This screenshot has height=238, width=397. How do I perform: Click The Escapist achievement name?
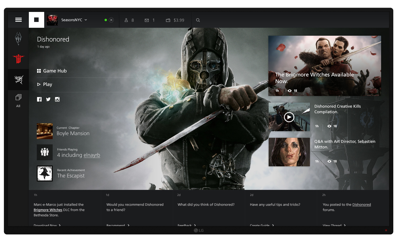[71, 176]
